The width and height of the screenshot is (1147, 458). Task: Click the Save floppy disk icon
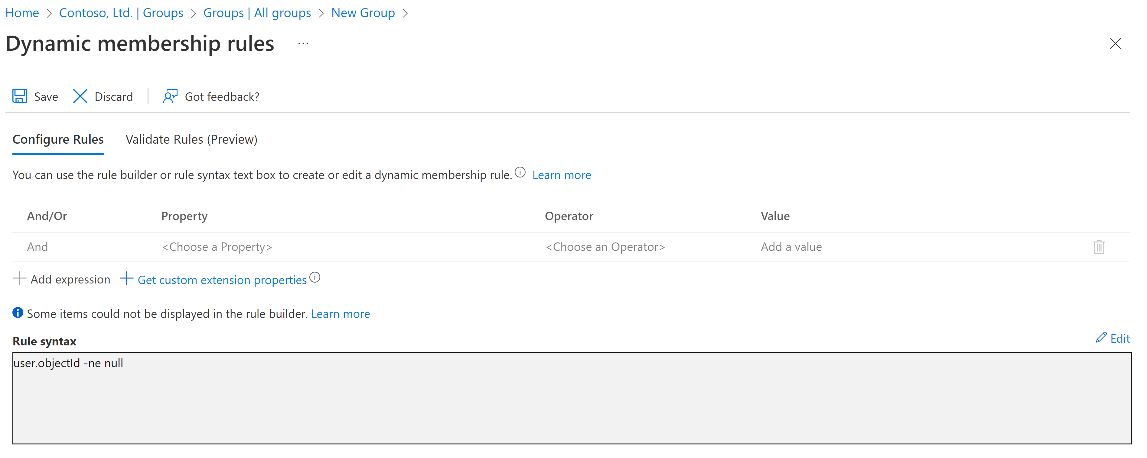[20, 96]
